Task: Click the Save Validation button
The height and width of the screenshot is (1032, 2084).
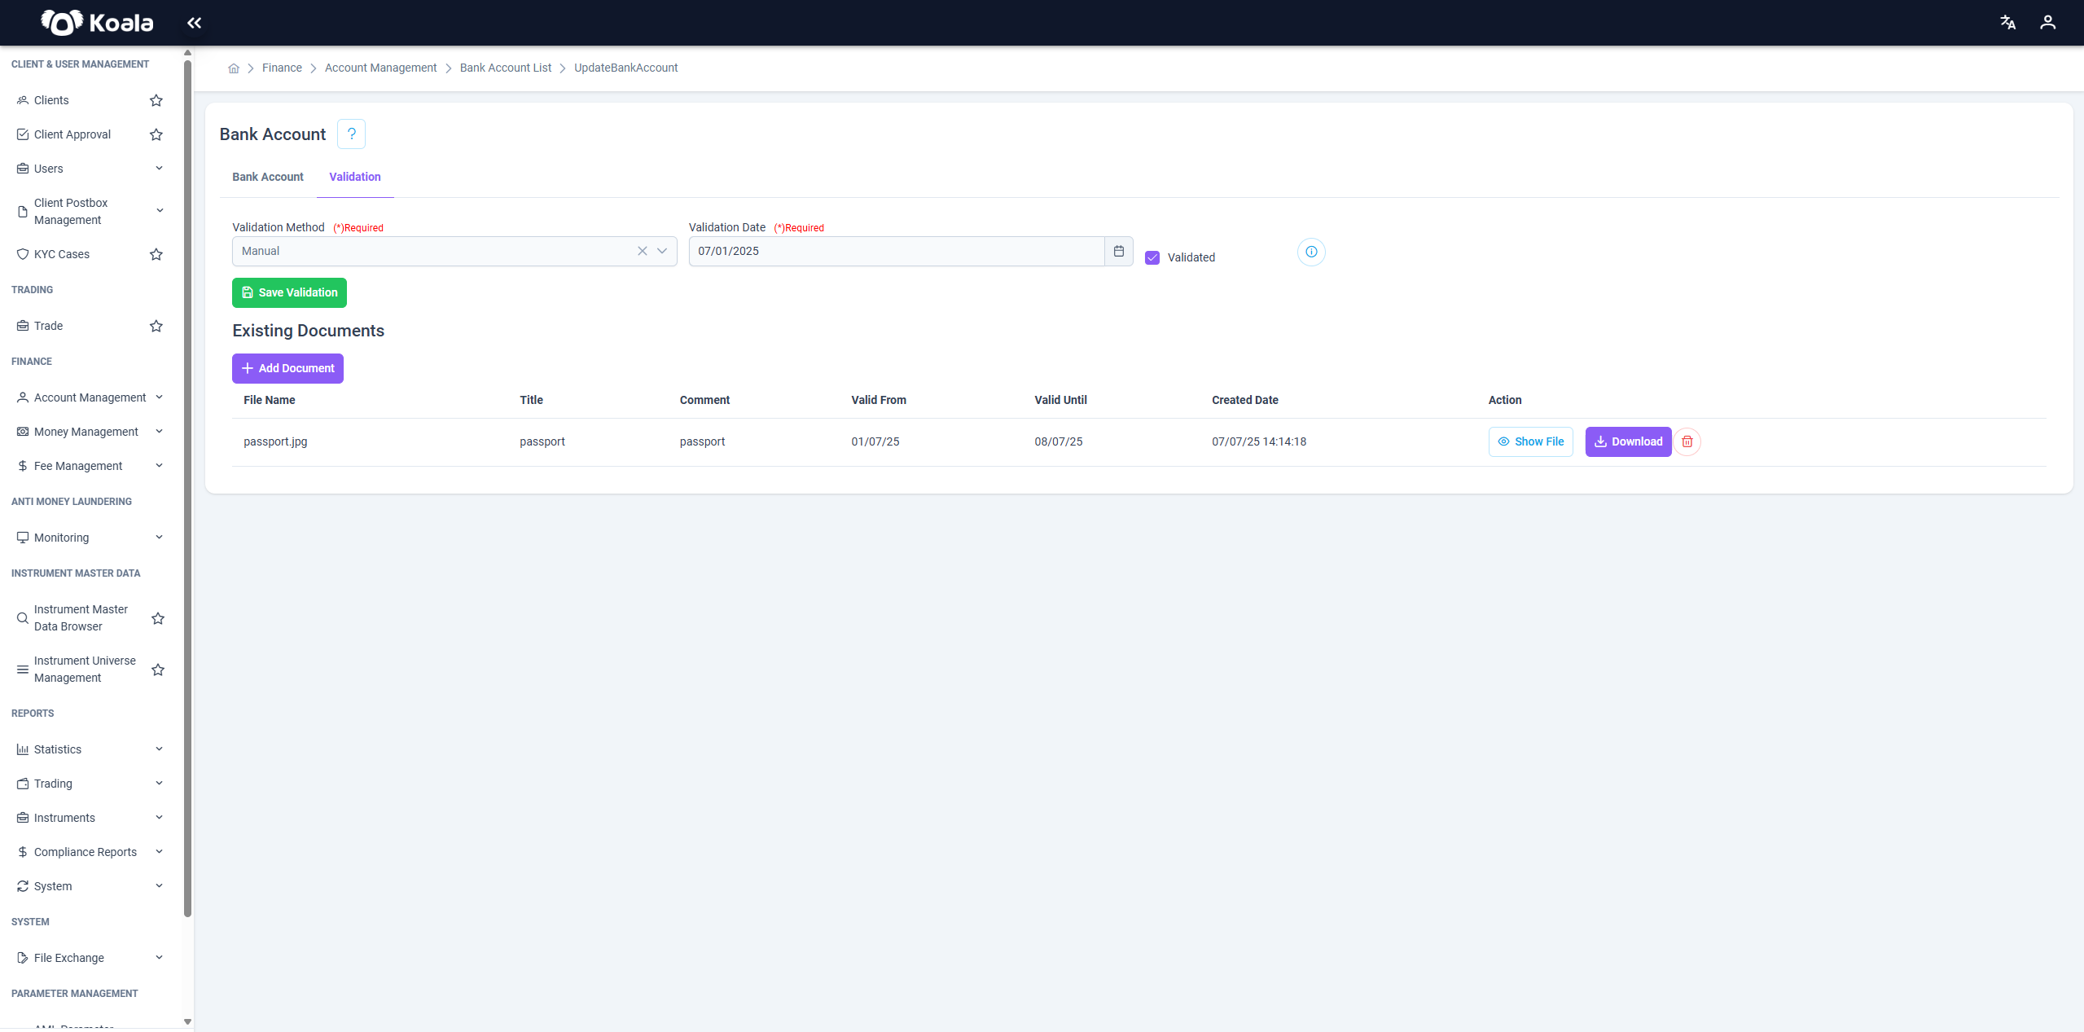Action: (289, 292)
